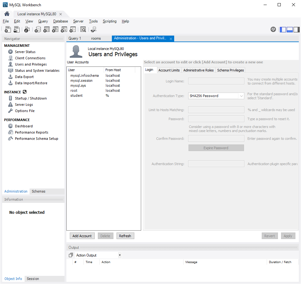Switch to the Login tab
This screenshot has height=284, width=301.
(149, 70)
